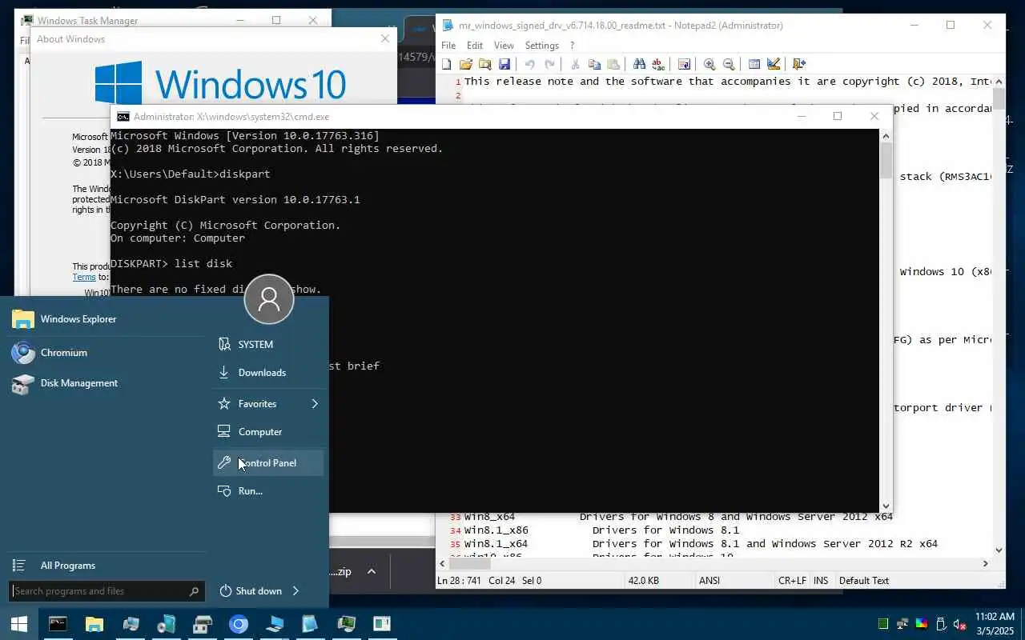The height and width of the screenshot is (640, 1025).
Task: Toggle word wrap icon in Notepad2 toolbar
Action: click(x=684, y=64)
